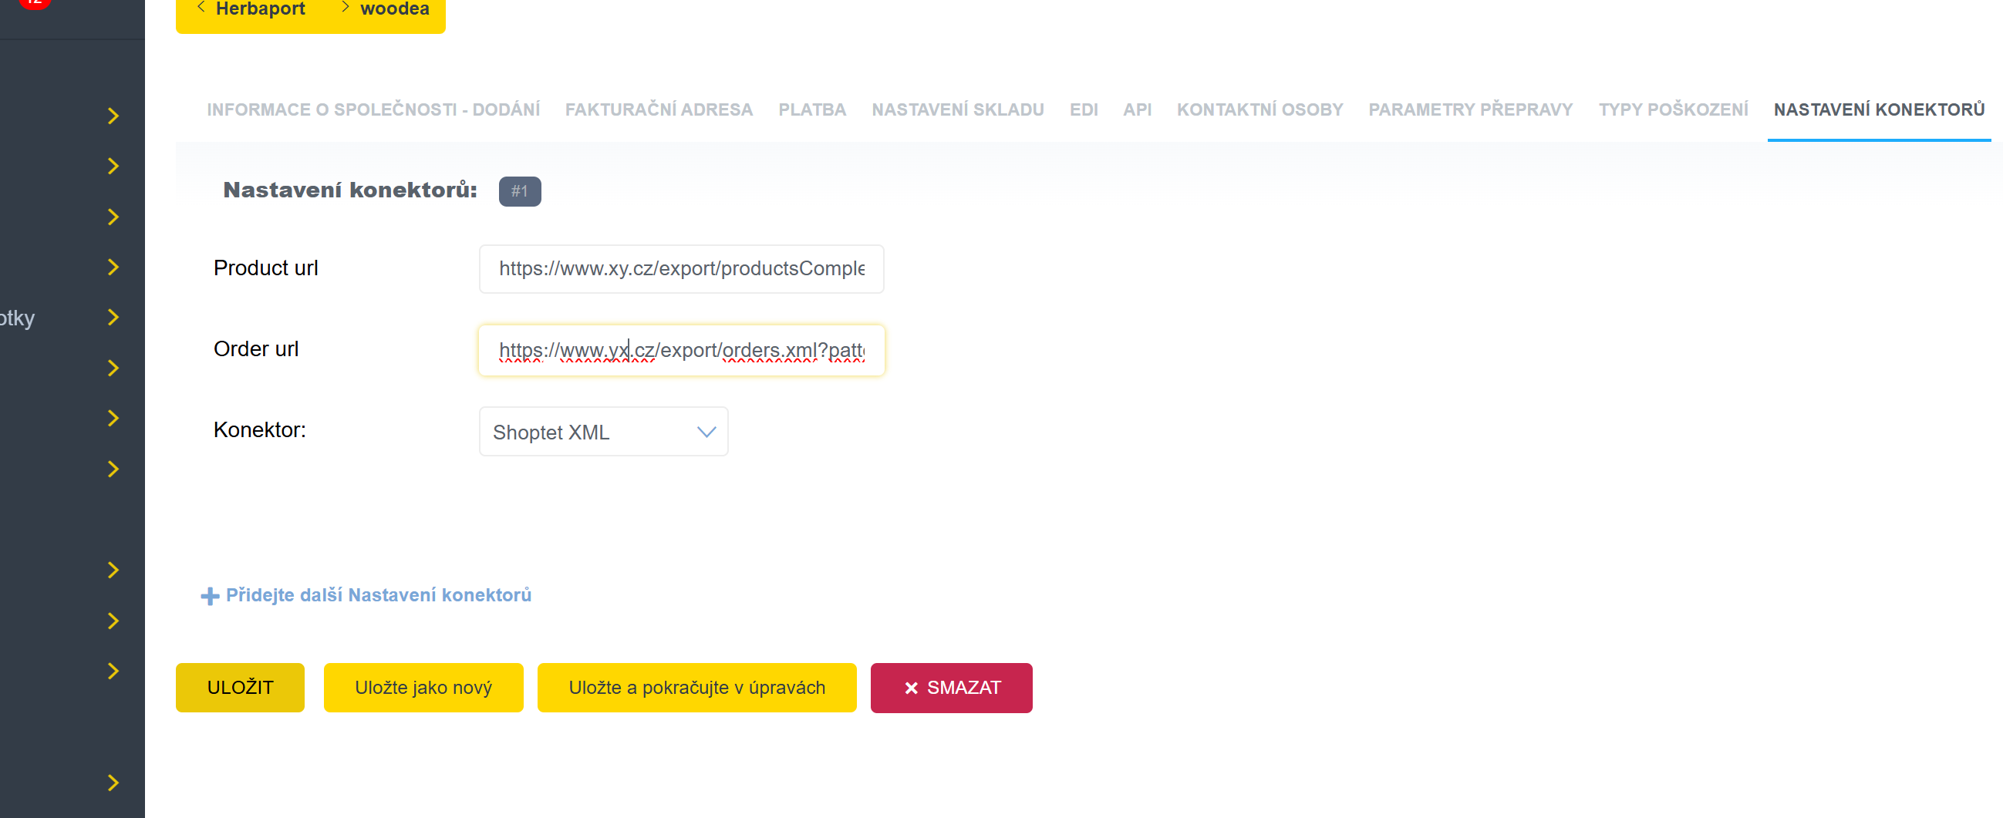This screenshot has height=818, width=2003.
Task: Open the Kontaktní osoby tab
Action: (x=1259, y=109)
